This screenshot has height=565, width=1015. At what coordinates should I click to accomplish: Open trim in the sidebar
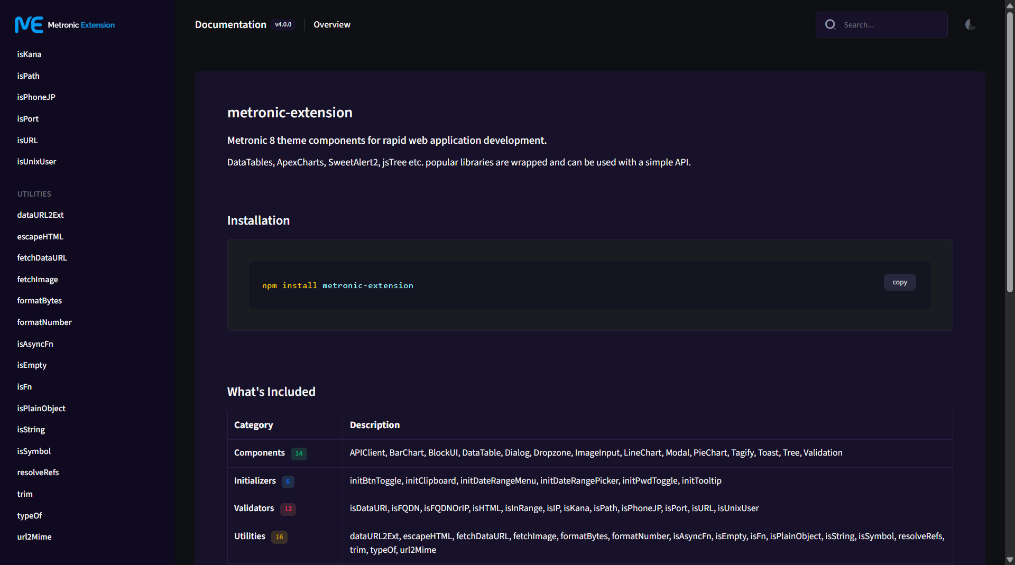click(x=25, y=494)
